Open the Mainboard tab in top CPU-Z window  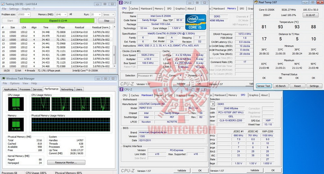tap(147, 9)
